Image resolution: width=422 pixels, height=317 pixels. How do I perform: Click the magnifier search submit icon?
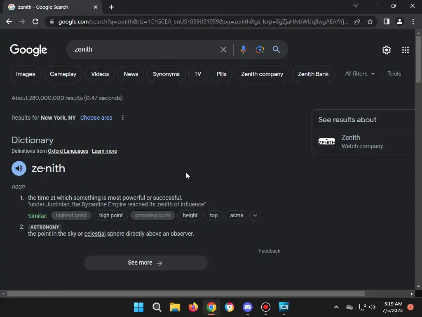point(276,50)
